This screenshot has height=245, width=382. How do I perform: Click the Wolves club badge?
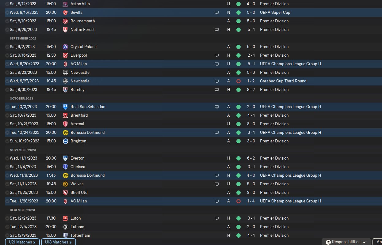65,184
